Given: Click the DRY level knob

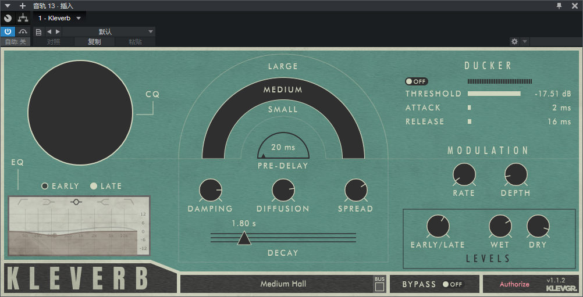Looking at the screenshot, I should [x=538, y=226].
